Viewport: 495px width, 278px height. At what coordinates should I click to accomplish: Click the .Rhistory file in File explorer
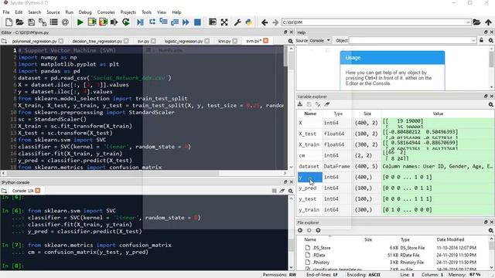(321, 263)
